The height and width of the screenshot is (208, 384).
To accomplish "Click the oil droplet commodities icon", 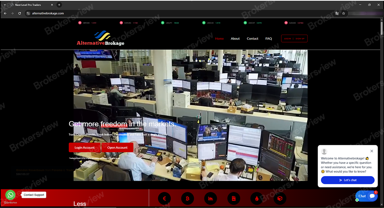I will click(257, 198).
